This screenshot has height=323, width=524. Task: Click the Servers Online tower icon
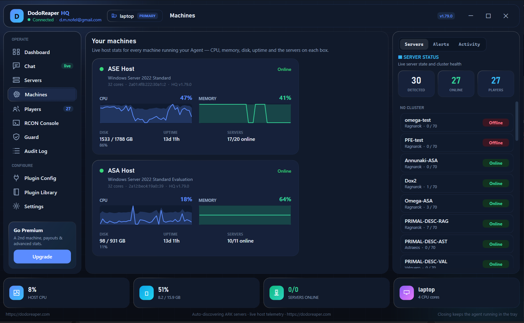(x=276, y=293)
